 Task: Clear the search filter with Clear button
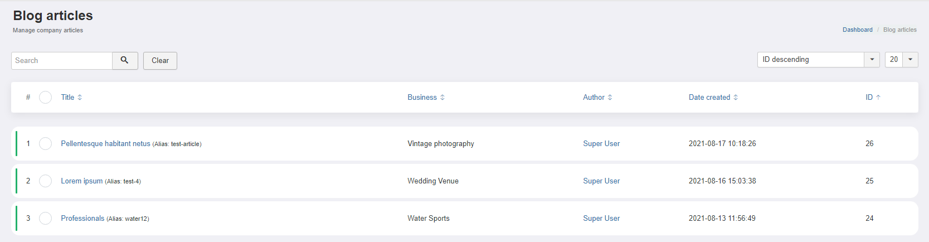pos(160,60)
